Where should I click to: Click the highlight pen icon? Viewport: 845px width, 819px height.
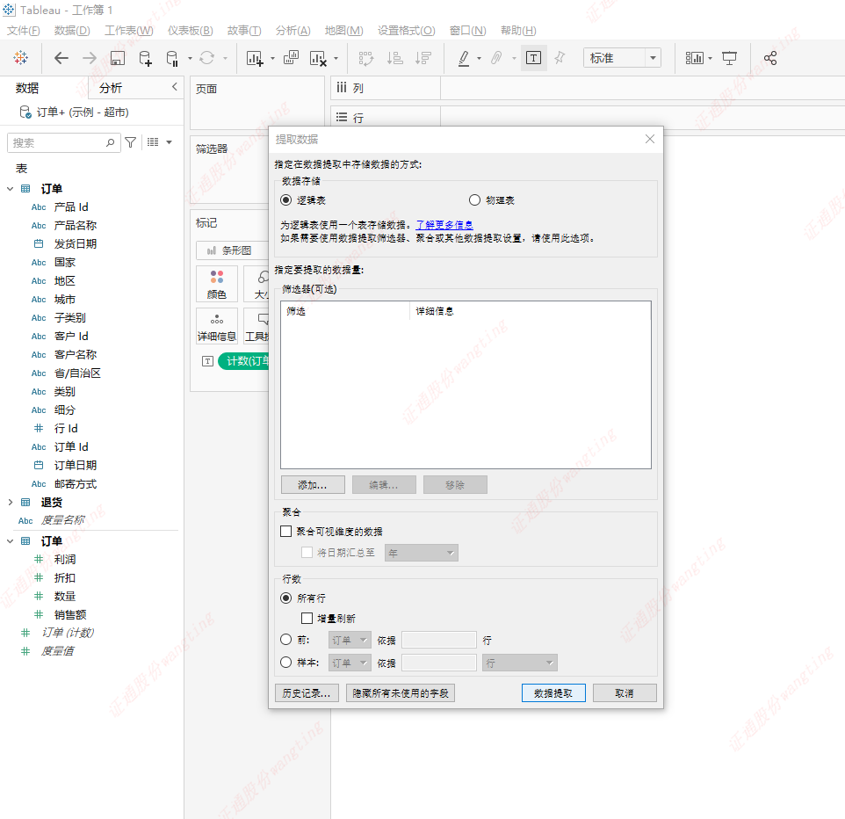click(464, 58)
